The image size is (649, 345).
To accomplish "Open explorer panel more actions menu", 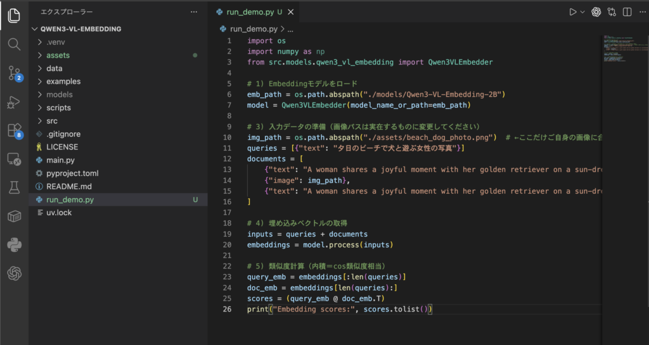I will (194, 12).
